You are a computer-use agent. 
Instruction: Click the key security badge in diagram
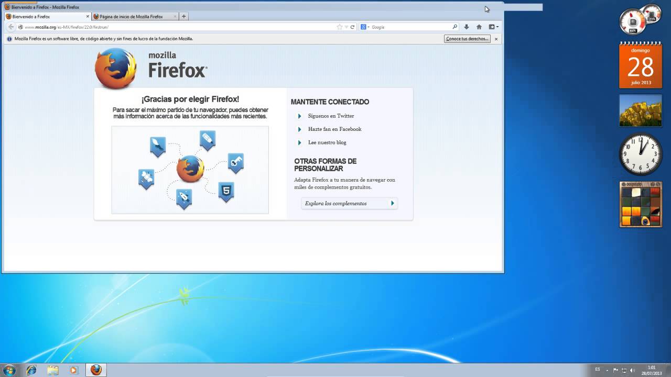pos(236,163)
